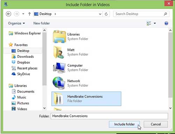
Task: Click the Computer file name text
Action: pyautogui.click(x=75, y=65)
